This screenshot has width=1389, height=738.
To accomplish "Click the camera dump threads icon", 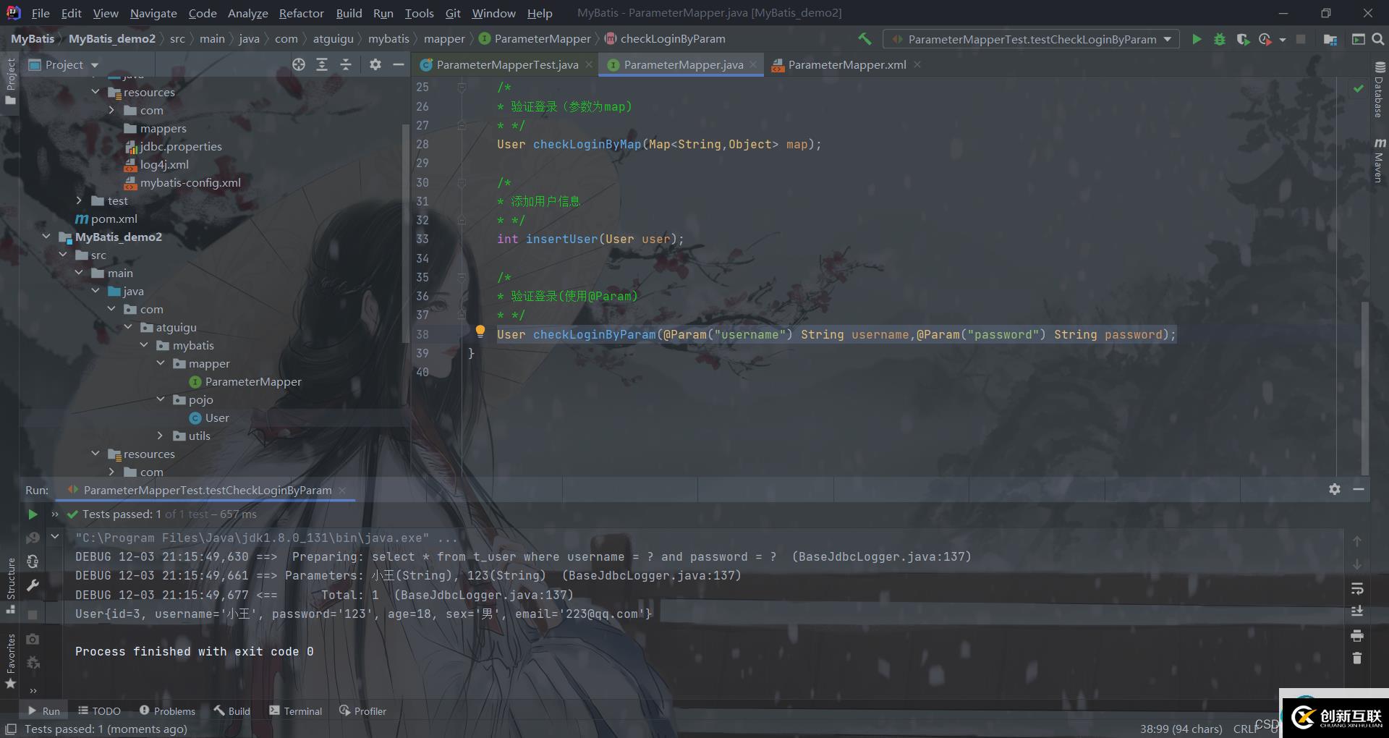I will click(33, 639).
